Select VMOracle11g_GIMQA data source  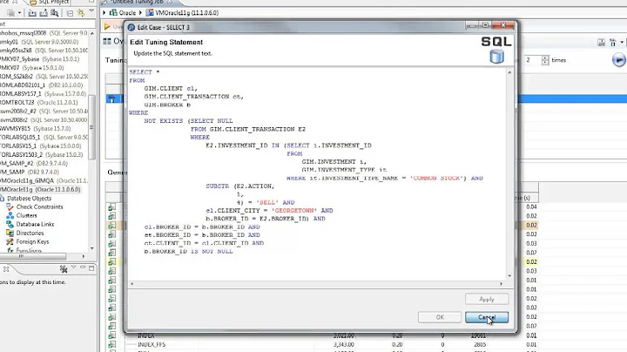(44, 181)
